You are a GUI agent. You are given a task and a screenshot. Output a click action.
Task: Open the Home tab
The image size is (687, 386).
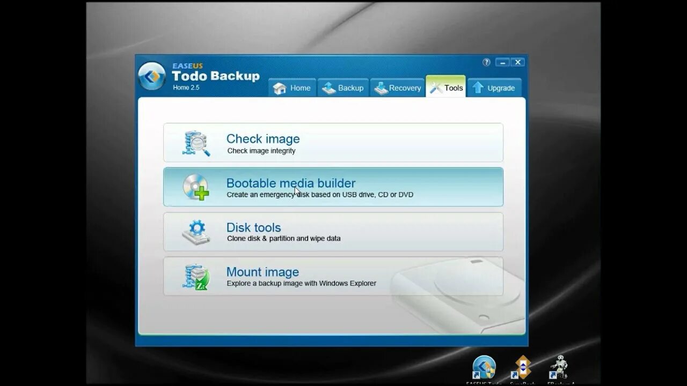point(292,88)
